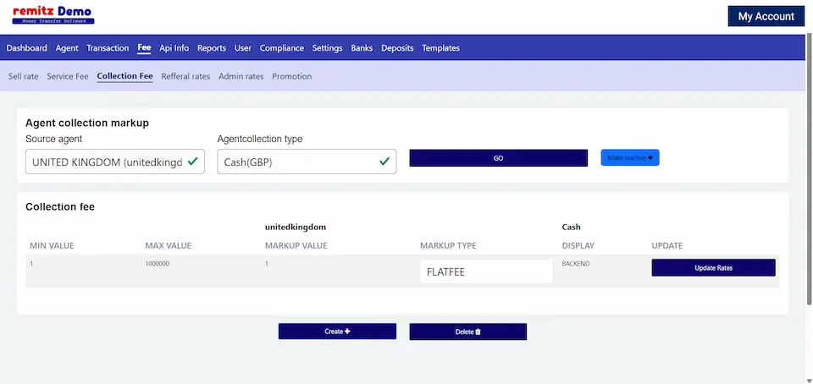Click the Remitz Demo logo

coord(53,15)
